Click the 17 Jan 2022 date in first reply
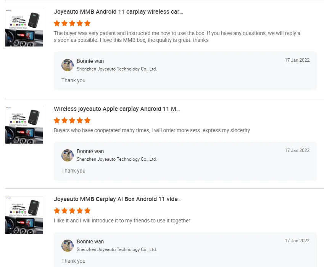Image resolution: width=324 pixels, height=267 pixels. click(297, 60)
